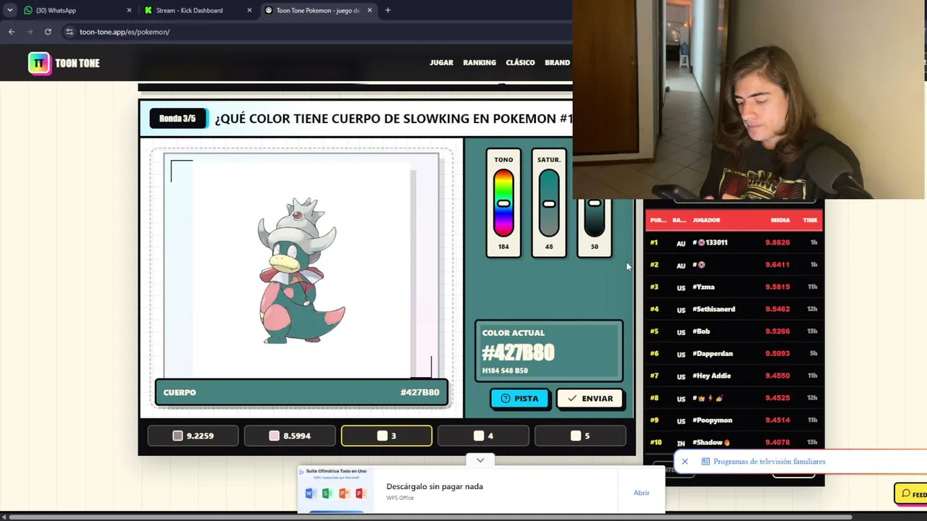Open the browser tab search dropdown
927x521 pixels.
(9, 10)
